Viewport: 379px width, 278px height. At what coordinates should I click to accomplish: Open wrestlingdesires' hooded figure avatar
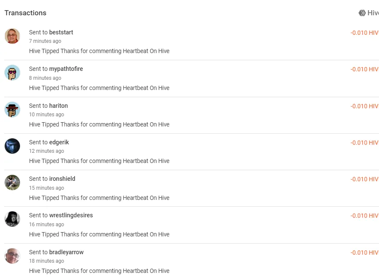click(x=12, y=219)
